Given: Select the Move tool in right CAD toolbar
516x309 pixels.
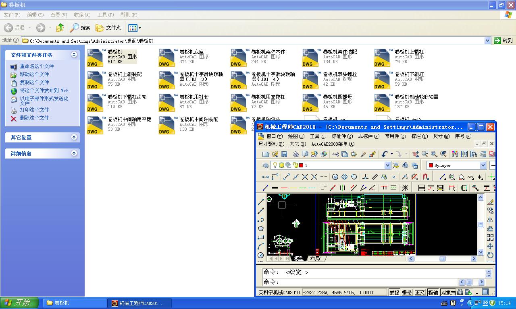Looking at the screenshot, I should click(x=490, y=246).
